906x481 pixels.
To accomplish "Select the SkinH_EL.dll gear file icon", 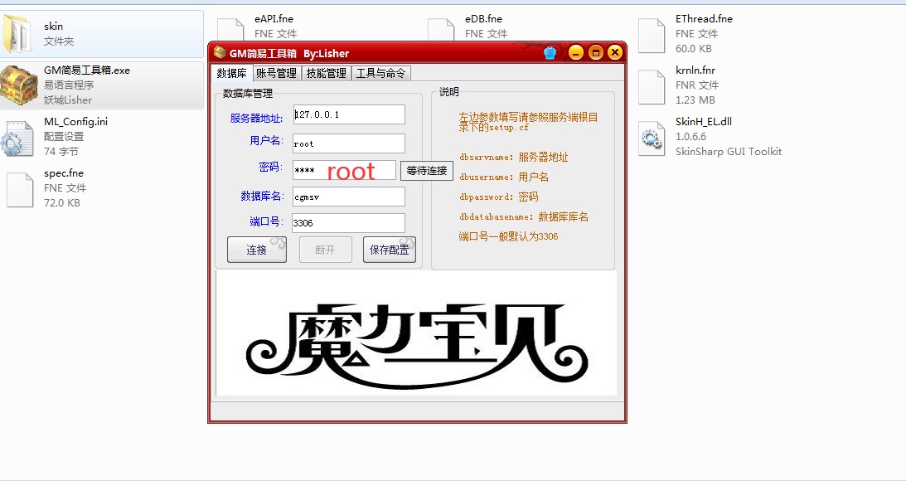I will [x=652, y=138].
